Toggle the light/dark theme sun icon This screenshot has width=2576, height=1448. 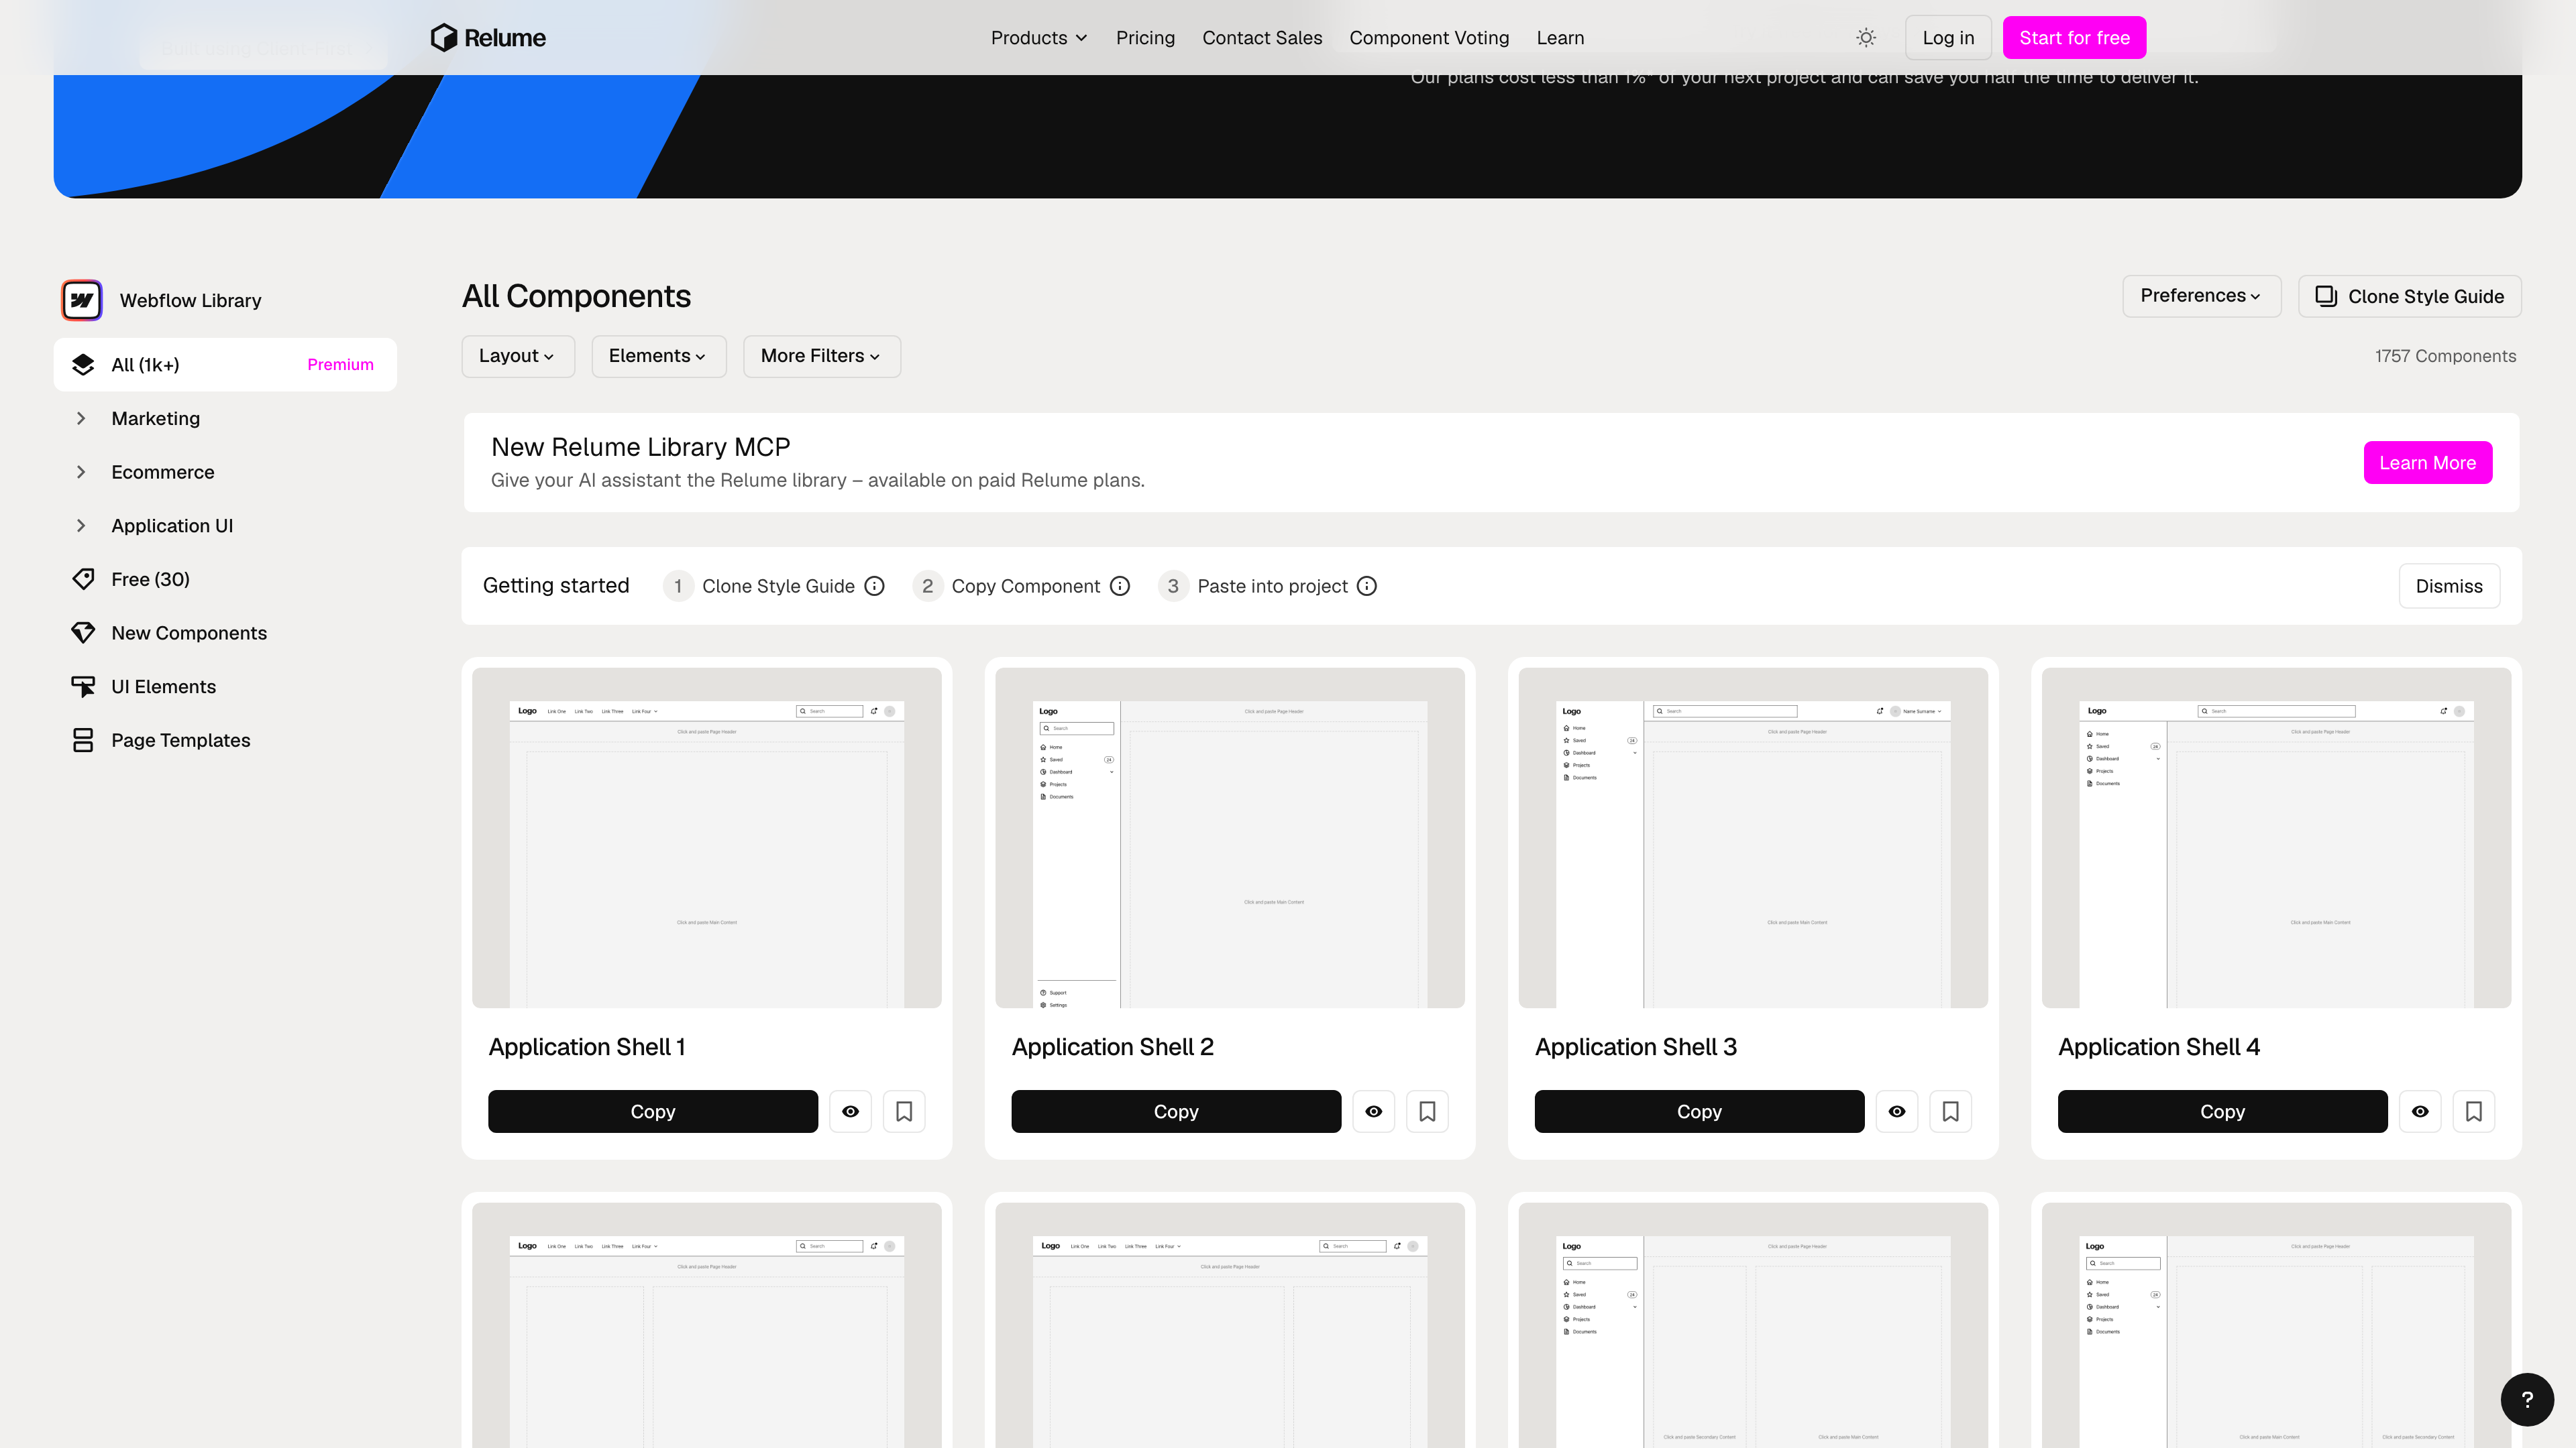1866,38
